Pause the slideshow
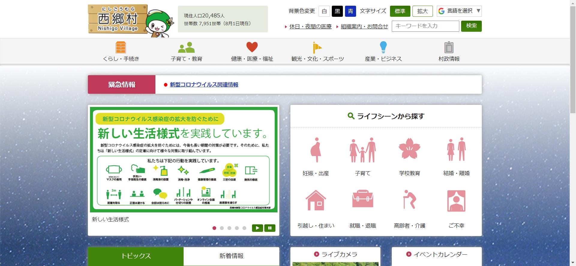This screenshot has width=576, height=266. coord(270,228)
